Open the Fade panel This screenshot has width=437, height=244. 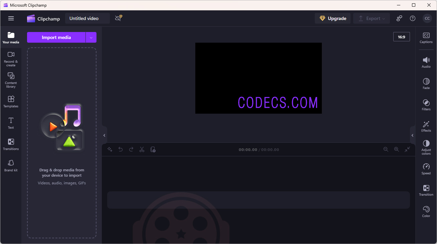coord(426,84)
